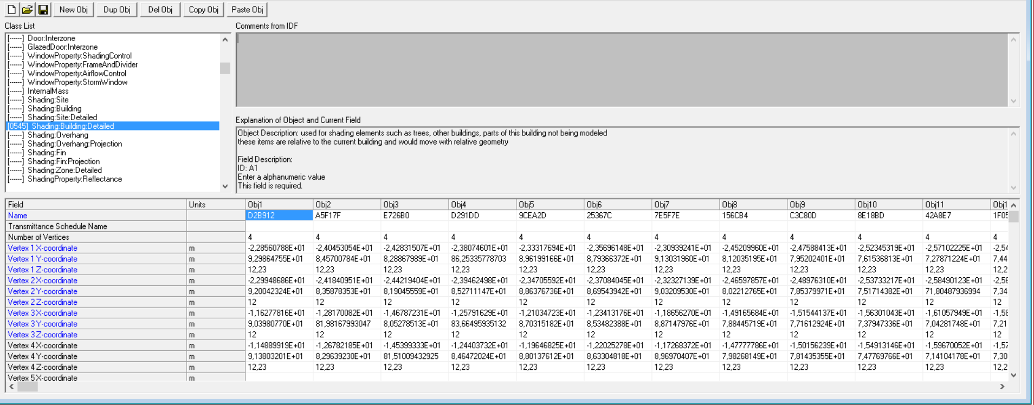Click the New Obj button
1034x405 pixels.
click(x=73, y=10)
